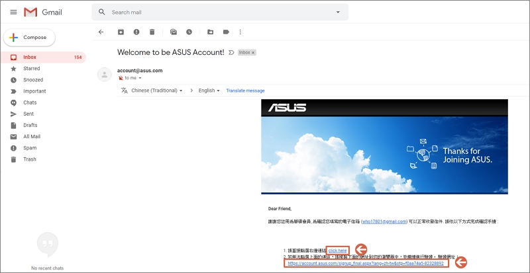Open the English target language dropdown
The image size is (530, 273).
pos(209,91)
